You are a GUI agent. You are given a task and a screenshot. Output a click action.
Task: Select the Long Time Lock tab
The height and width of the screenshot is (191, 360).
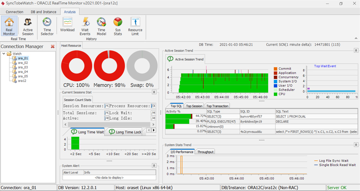point(125,132)
